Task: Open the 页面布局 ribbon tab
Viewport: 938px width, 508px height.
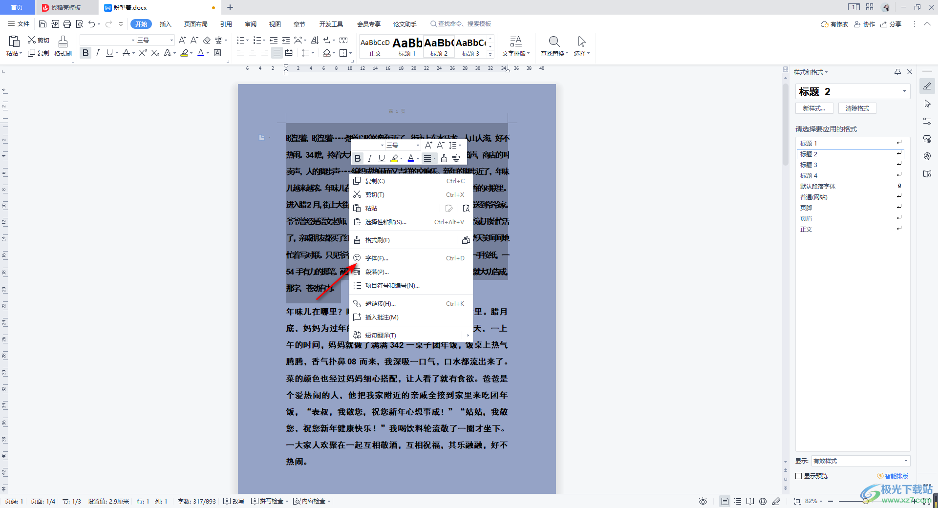Action: (x=196, y=24)
